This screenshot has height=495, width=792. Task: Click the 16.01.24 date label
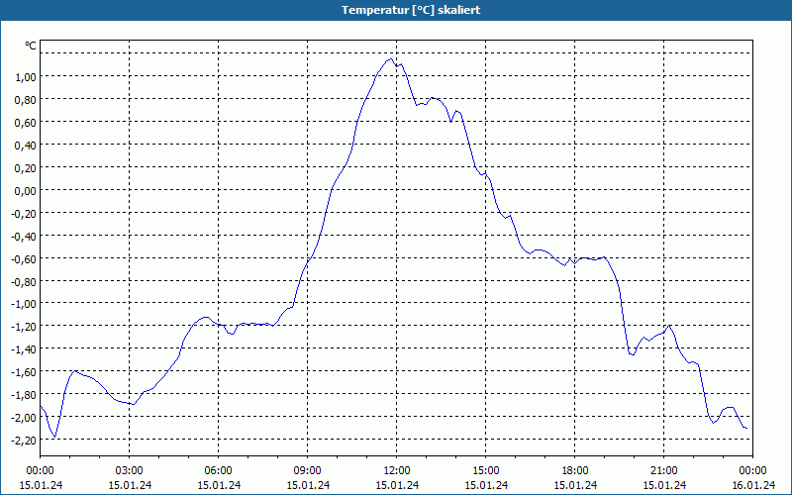[753, 485]
